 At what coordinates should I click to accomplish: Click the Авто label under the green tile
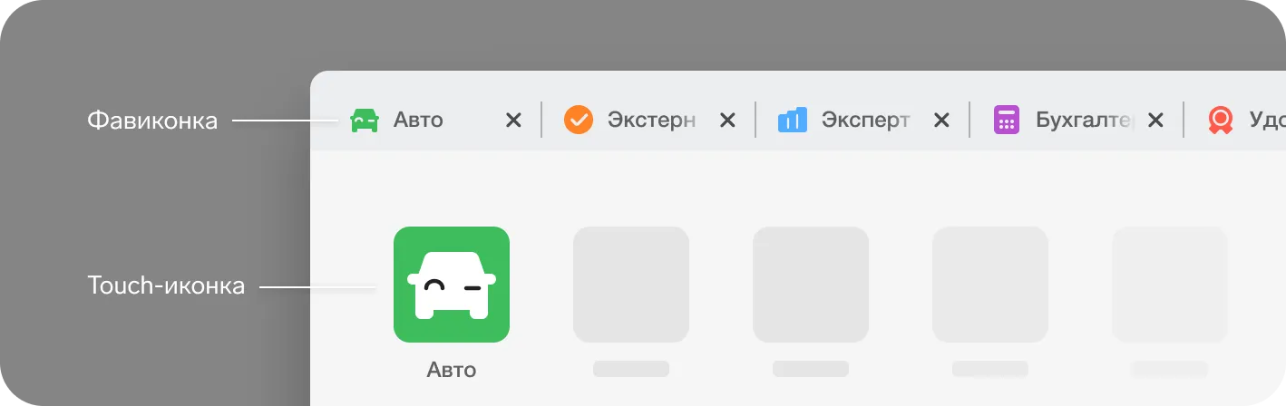click(x=452, y=370)
